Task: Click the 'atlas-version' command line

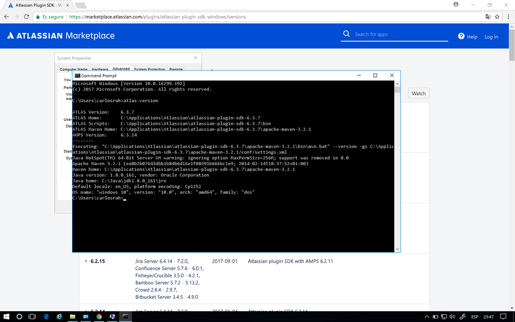Action: [115, 101]
